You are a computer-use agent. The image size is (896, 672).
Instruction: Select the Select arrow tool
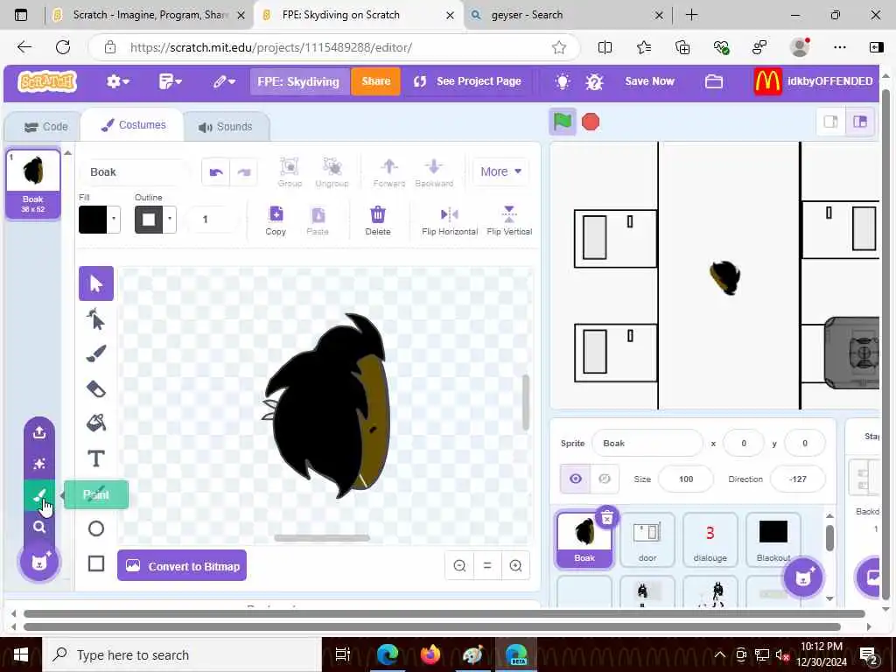click(x=96, y=283)
